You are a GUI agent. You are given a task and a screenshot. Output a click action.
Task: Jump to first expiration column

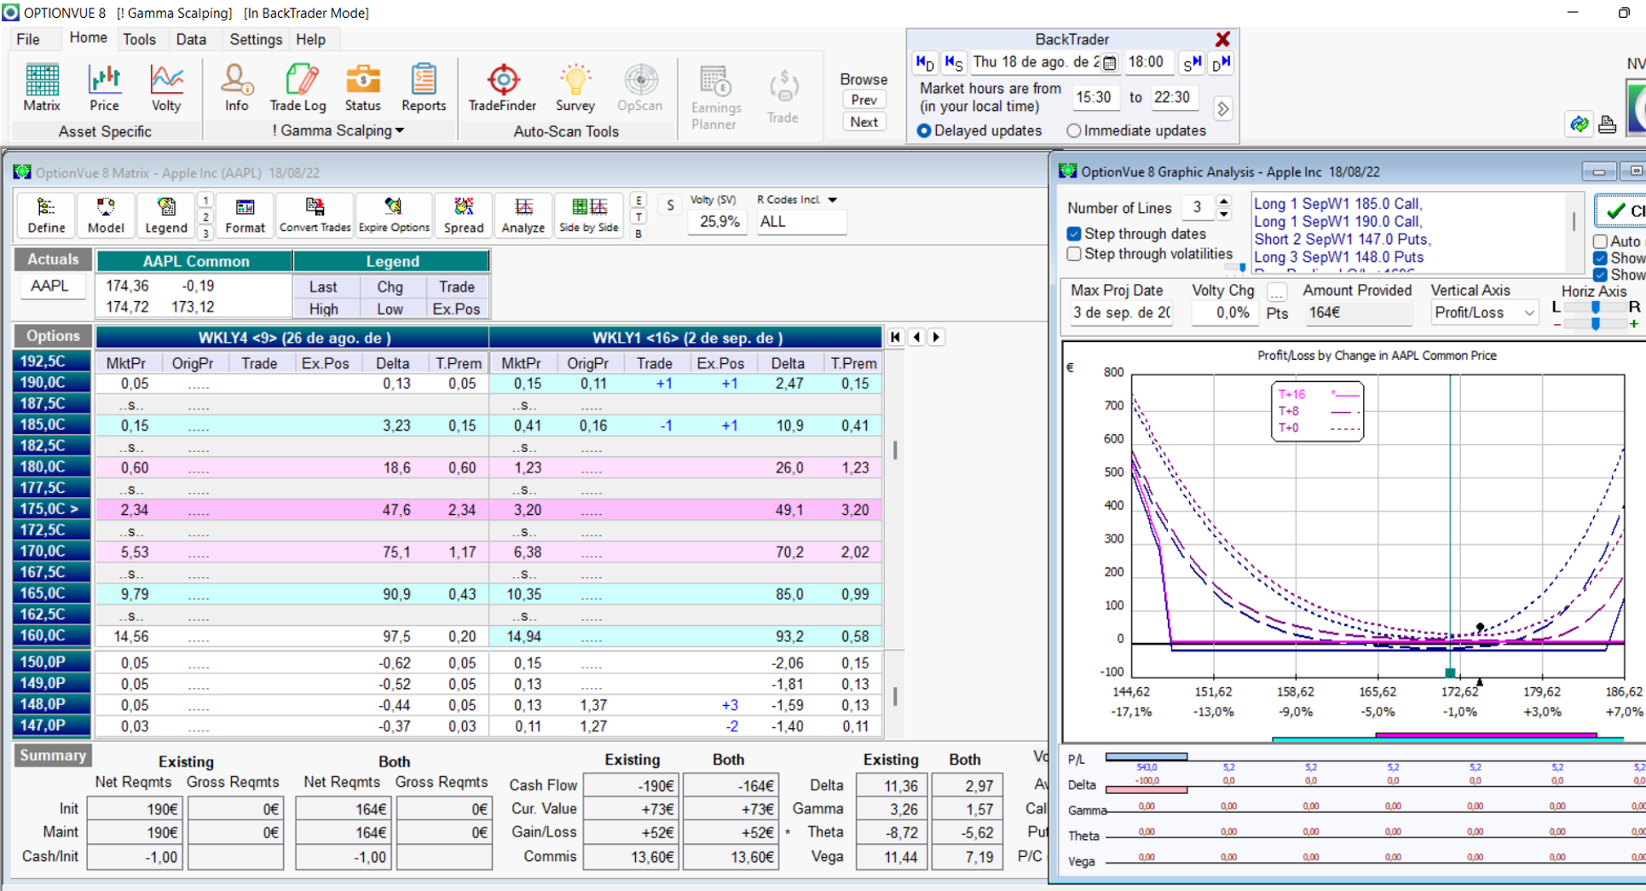(895, 337)
